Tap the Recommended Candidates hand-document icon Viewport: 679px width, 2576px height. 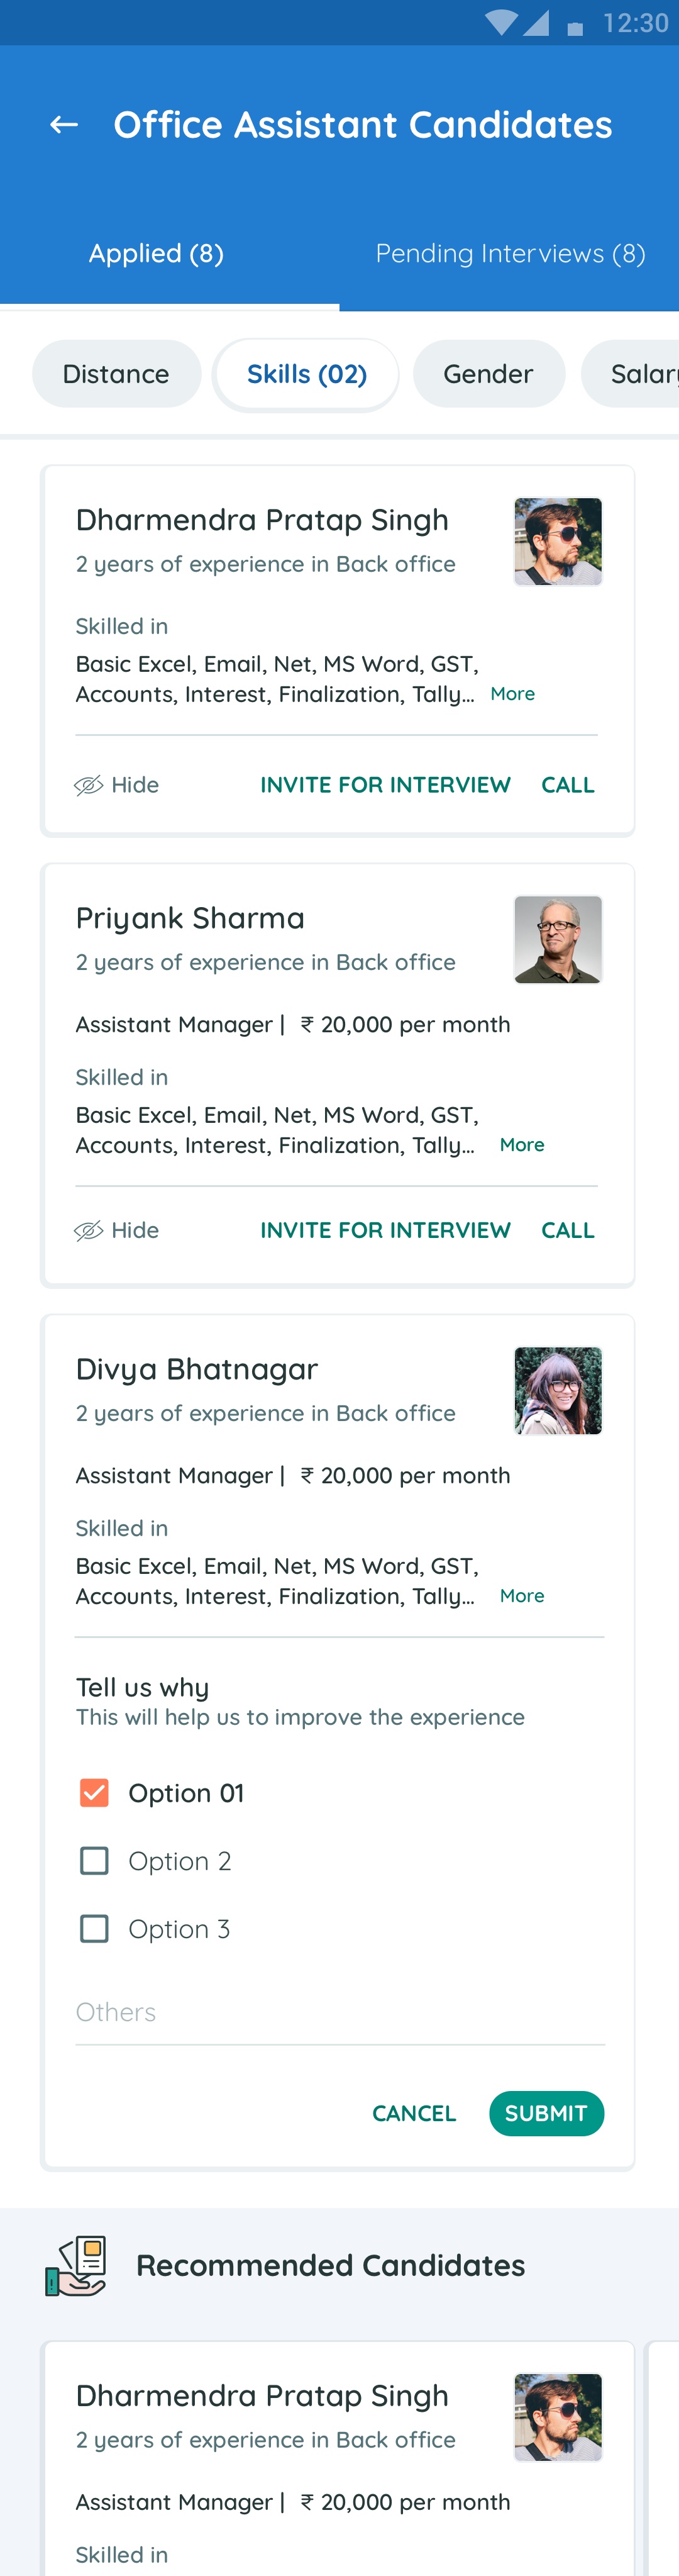click(75, 2266)
